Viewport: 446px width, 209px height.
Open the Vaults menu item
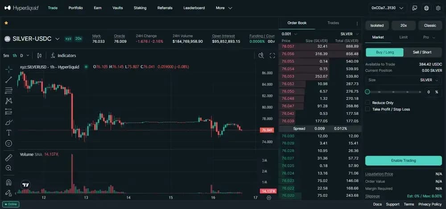(x=118, y=8)
